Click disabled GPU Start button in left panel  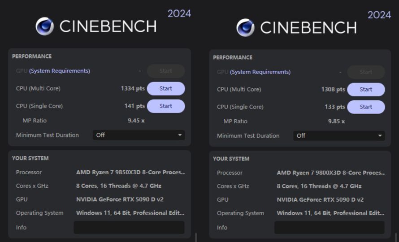pos(165,71)
